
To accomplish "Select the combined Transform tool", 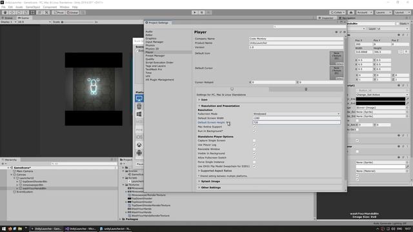I will point(39,12).
